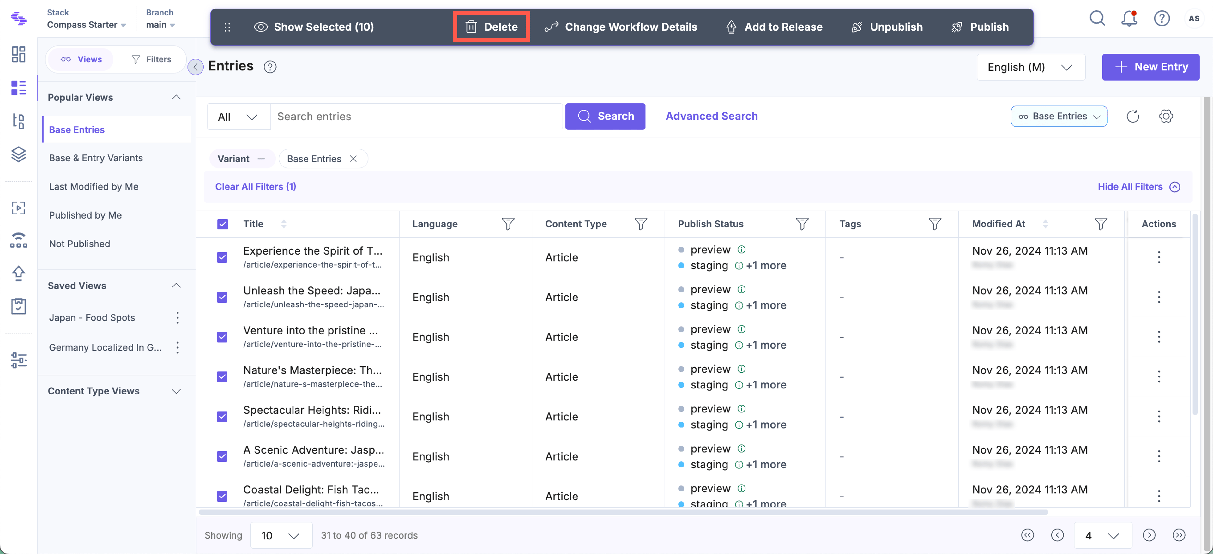Uncheck Venture into the pristine entry checkbox

click(222, 337)
